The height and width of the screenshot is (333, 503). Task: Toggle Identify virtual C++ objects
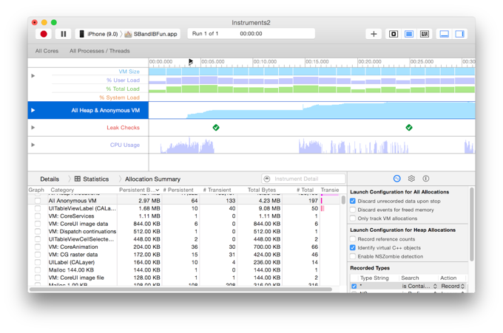coord(353,248)
